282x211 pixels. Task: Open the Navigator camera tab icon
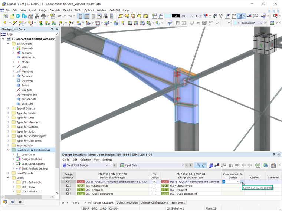(20, 202)
